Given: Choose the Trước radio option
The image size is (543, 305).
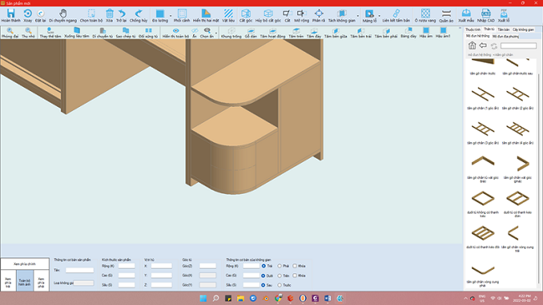Looking at the screenshot, I should 280,285.
